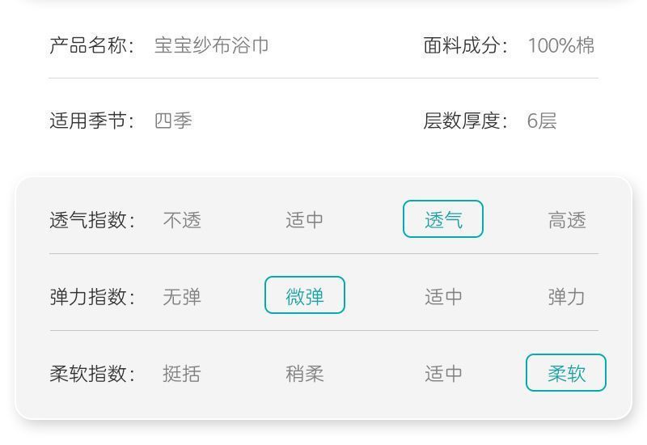Choose 适中 in 弹力指数 row

click(443, 297)
